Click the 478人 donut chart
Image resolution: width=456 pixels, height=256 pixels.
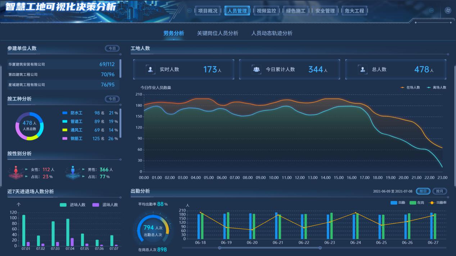30,126
